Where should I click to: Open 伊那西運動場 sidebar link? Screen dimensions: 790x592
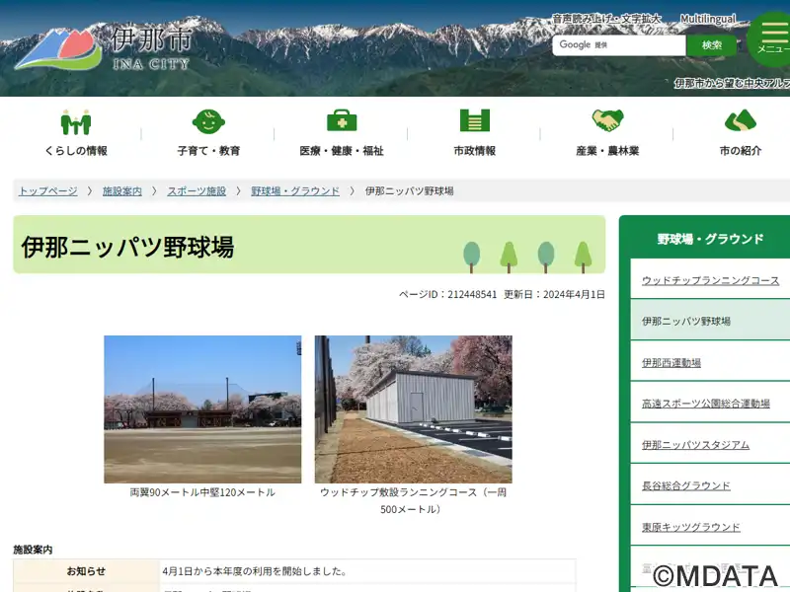pos(671,362)
